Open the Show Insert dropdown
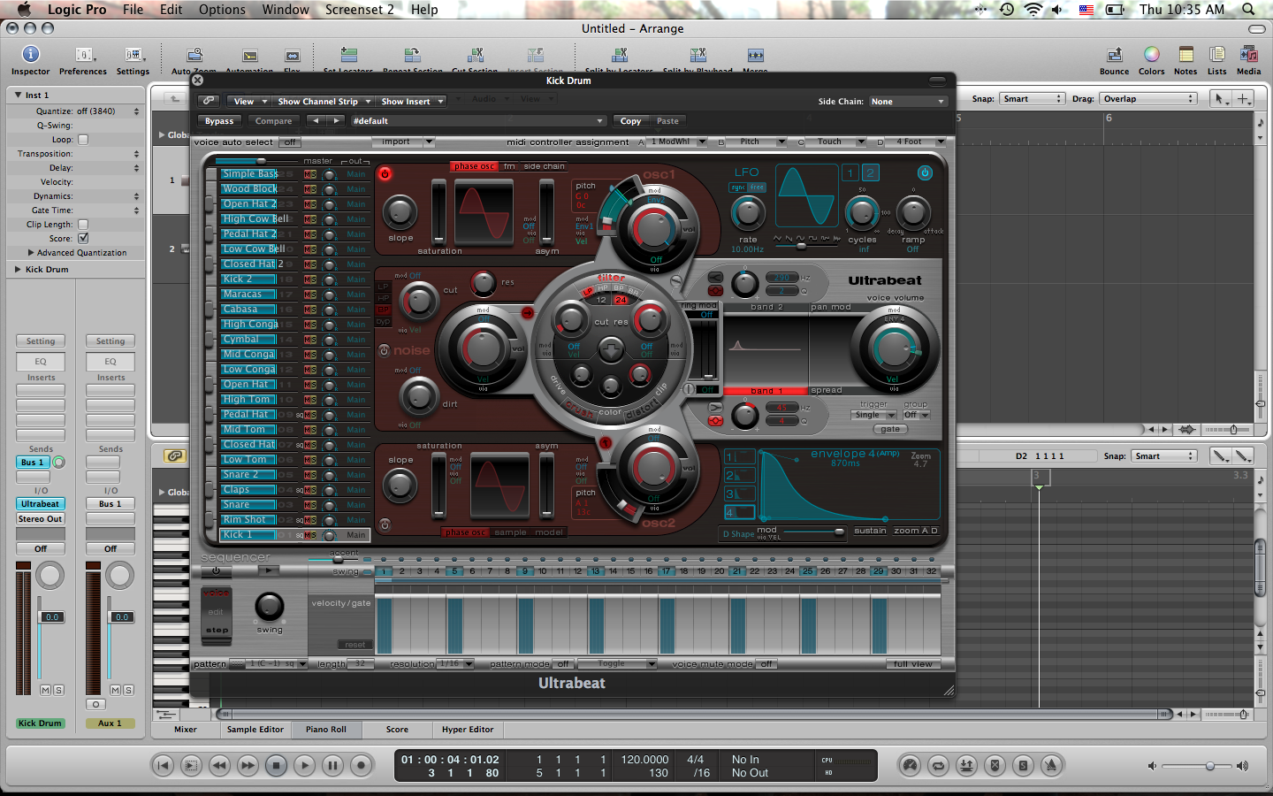This screenshot has width=1273, height=796. 412,102
